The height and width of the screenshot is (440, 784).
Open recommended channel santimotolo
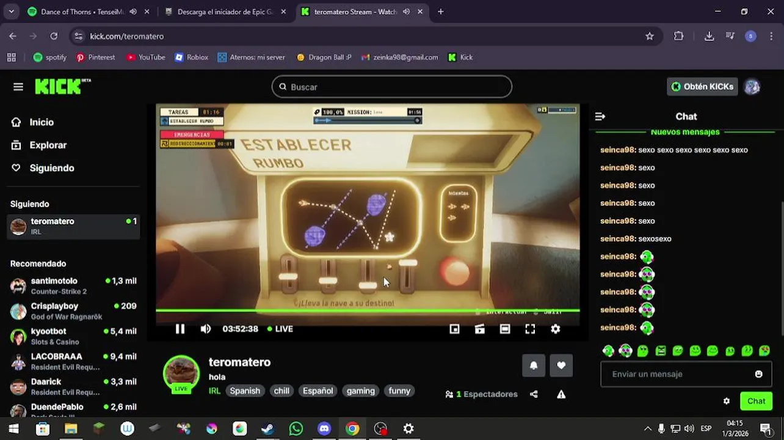[x=73, y=286]
